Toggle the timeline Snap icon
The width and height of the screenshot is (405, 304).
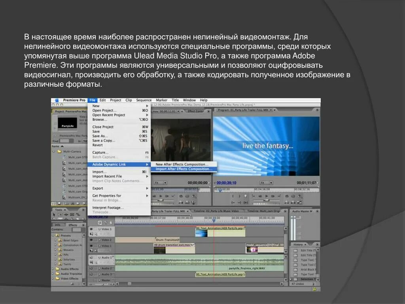coord(100,222)
